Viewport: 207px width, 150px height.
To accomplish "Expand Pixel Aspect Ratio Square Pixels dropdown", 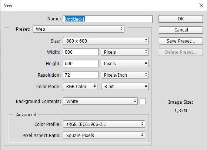I will pos(104,135).
